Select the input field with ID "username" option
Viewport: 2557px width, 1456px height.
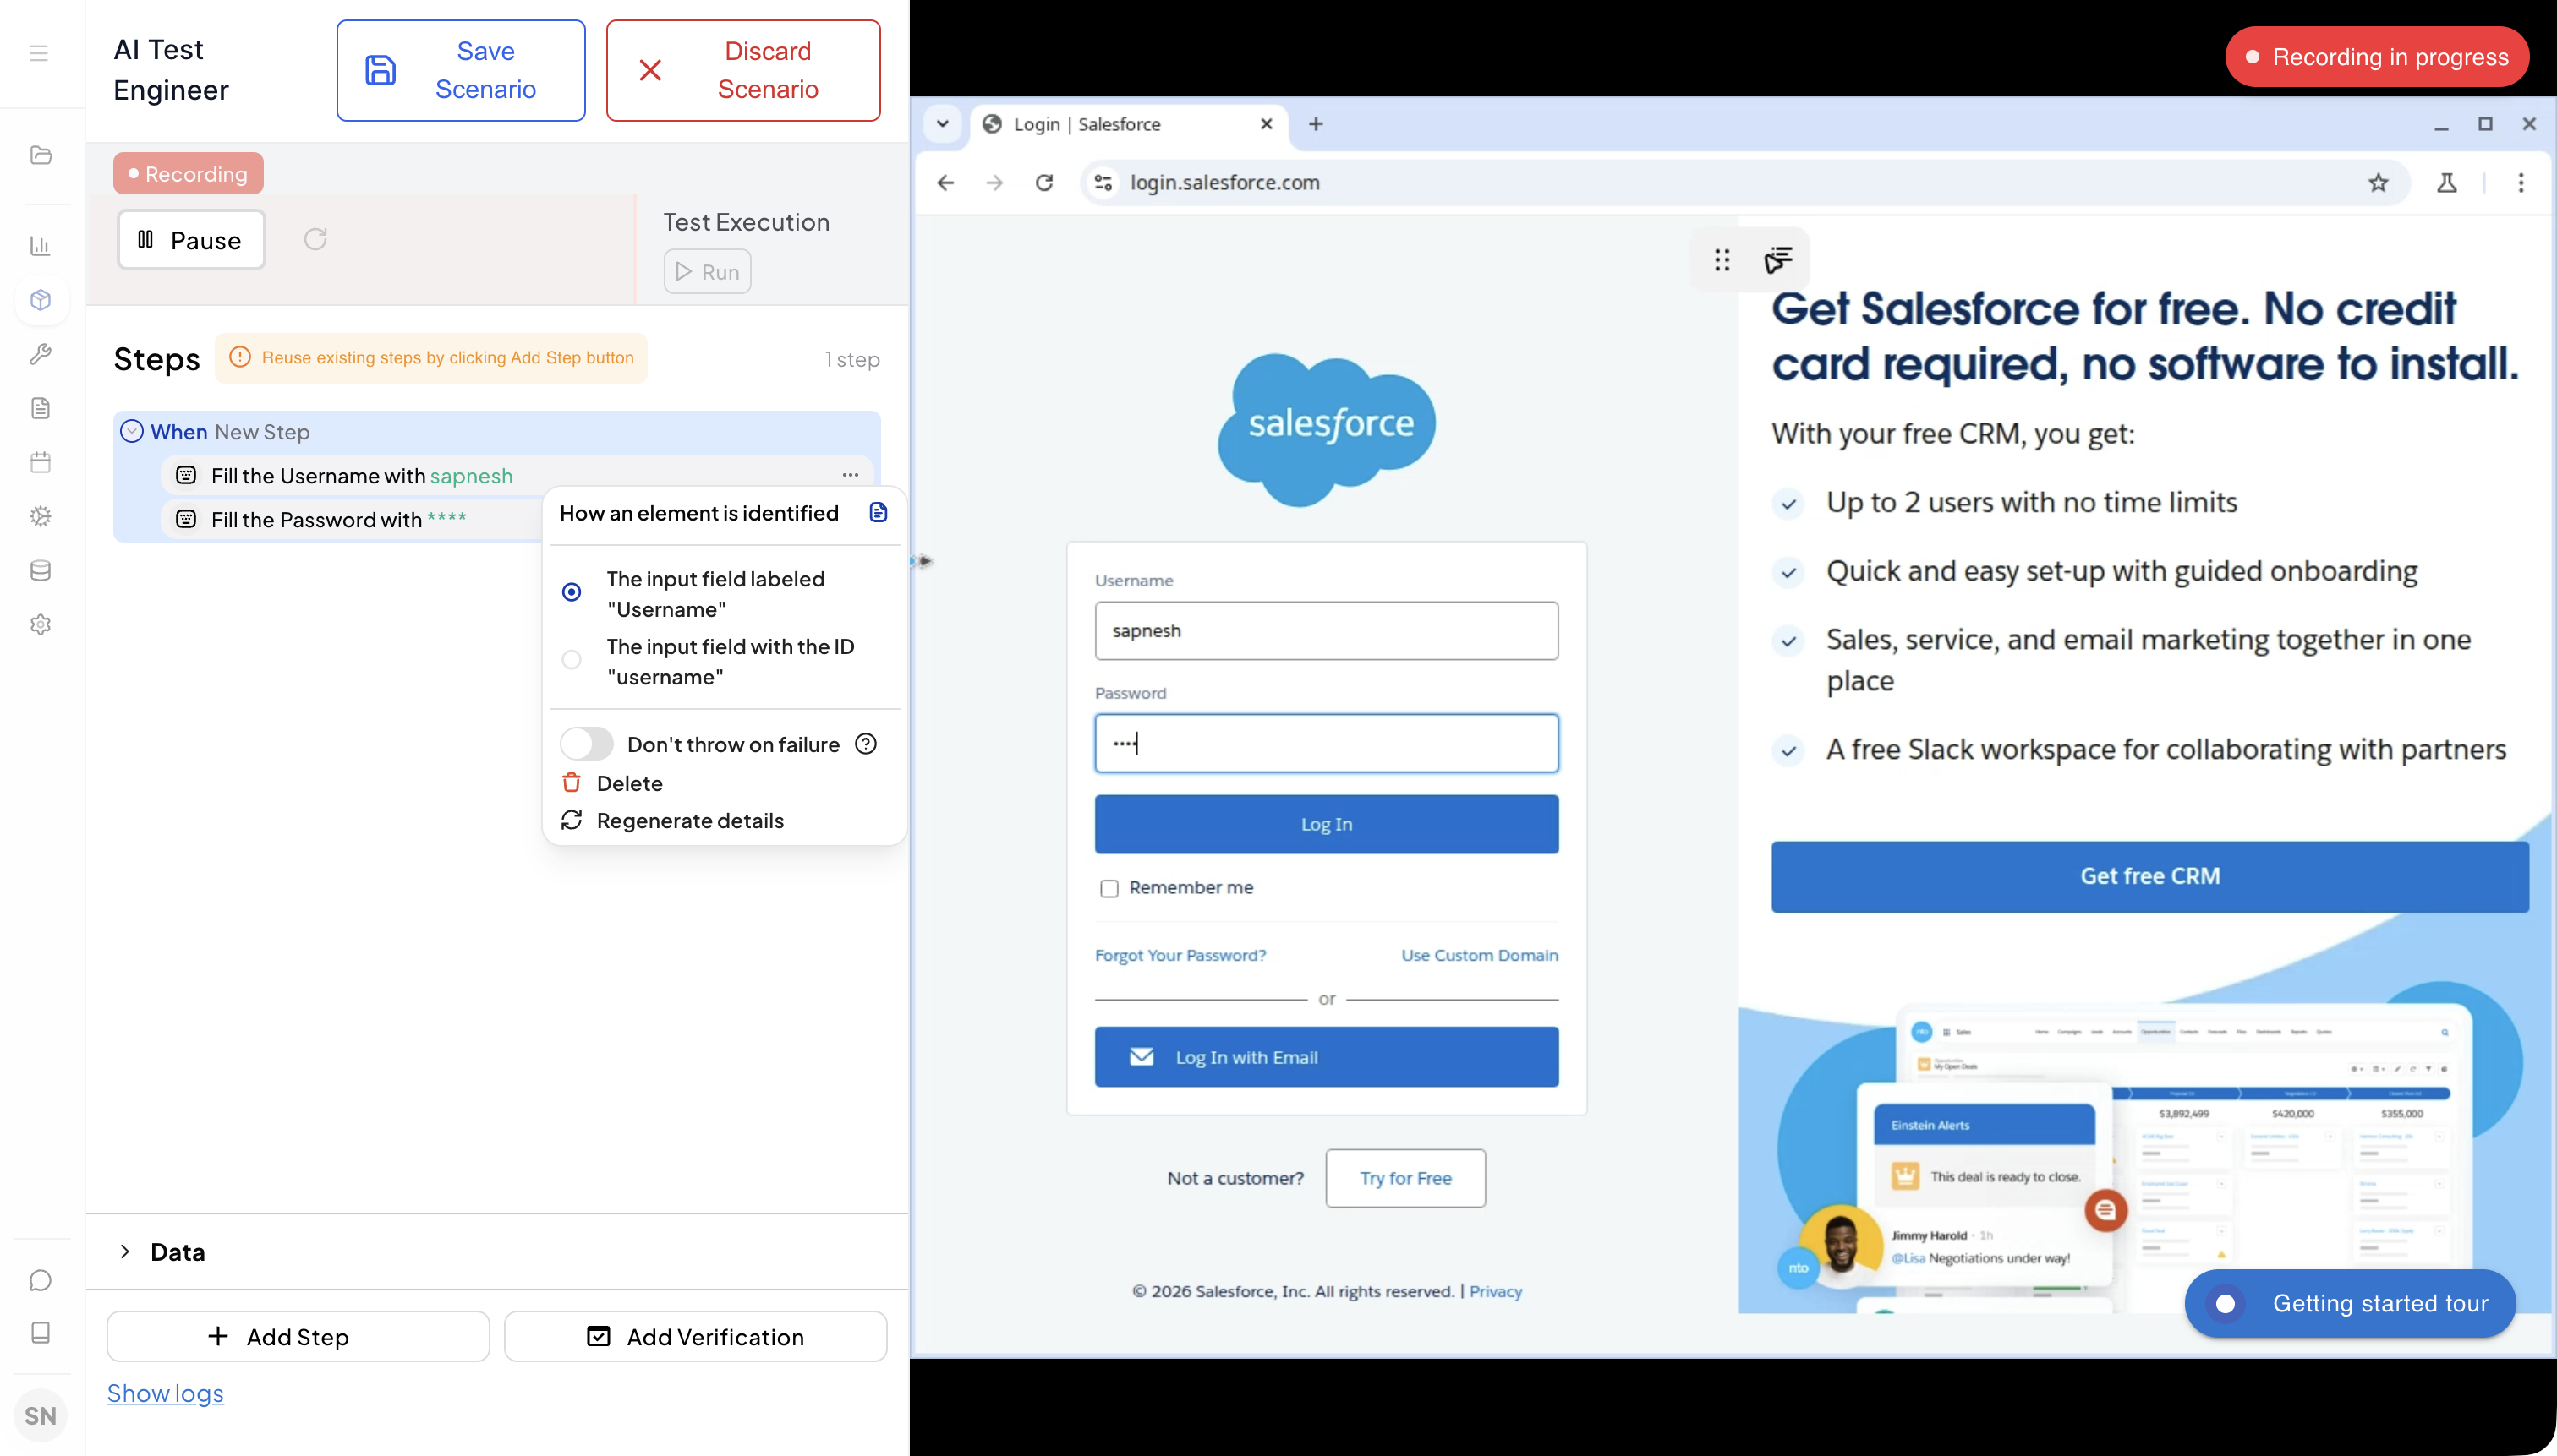tap(572, 660)
